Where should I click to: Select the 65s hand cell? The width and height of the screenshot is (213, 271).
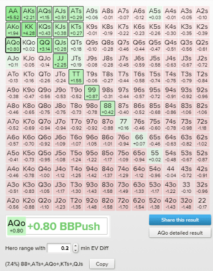155,140
